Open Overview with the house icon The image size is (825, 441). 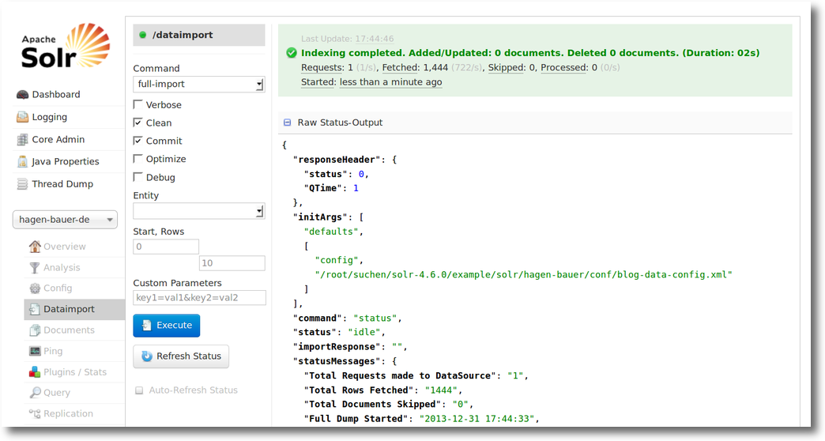tap(35, 247)
